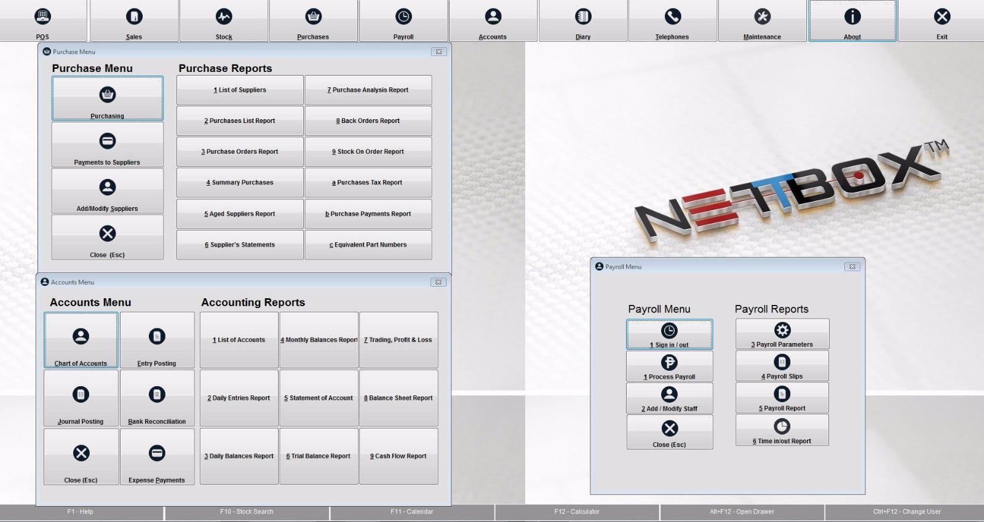The image size is (984, 522).
Task: Open Add/Modify Suppliers
Action: pyautogui.click(x=108, y=191)
